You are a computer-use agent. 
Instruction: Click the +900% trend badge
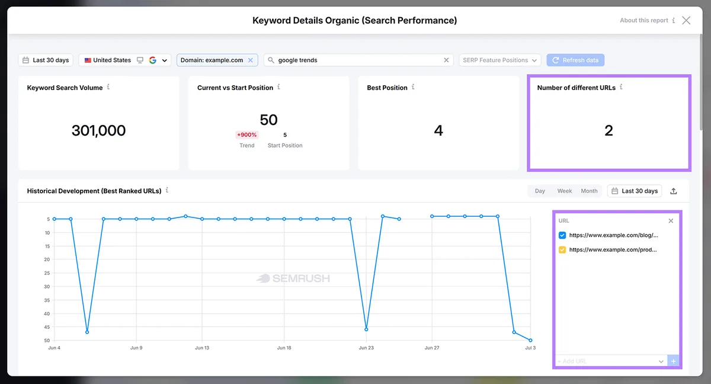coord(247,135)
